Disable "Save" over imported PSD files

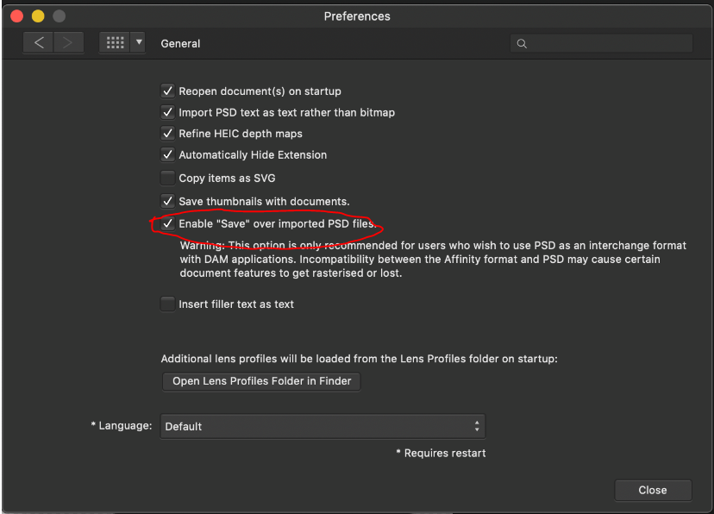coord(168,223)
